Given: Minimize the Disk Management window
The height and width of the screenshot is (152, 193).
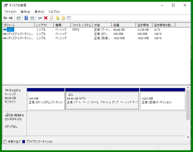Looking at the screenshot, I should pyautogui.click(x=162, y=5).
